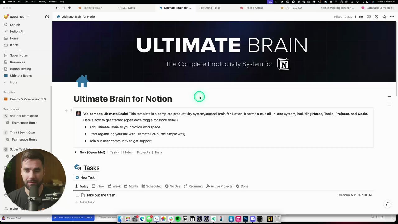Select the Active Projects view tab
This screenshot has width=398, height=224.
click(219, 186)
